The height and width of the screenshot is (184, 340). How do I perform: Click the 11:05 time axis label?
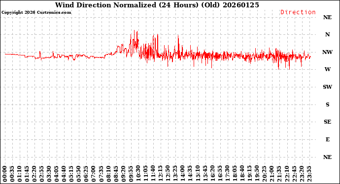click(146, 174)
